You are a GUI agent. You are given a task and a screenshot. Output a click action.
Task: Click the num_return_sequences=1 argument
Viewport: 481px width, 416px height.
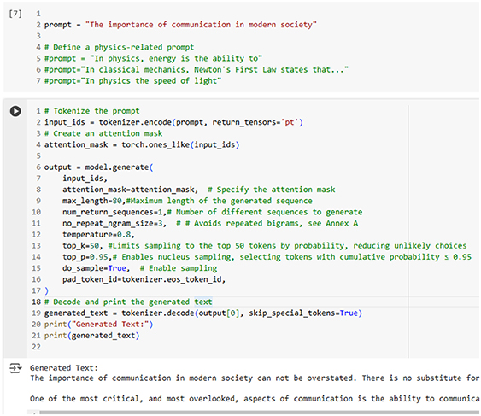click(114, 212)
